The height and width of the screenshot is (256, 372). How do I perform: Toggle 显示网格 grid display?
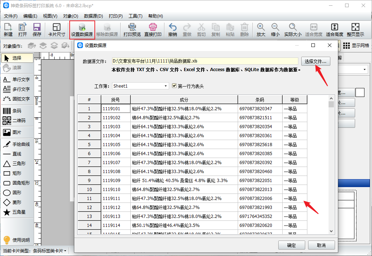pyautogui.click(x=356, y=46)
